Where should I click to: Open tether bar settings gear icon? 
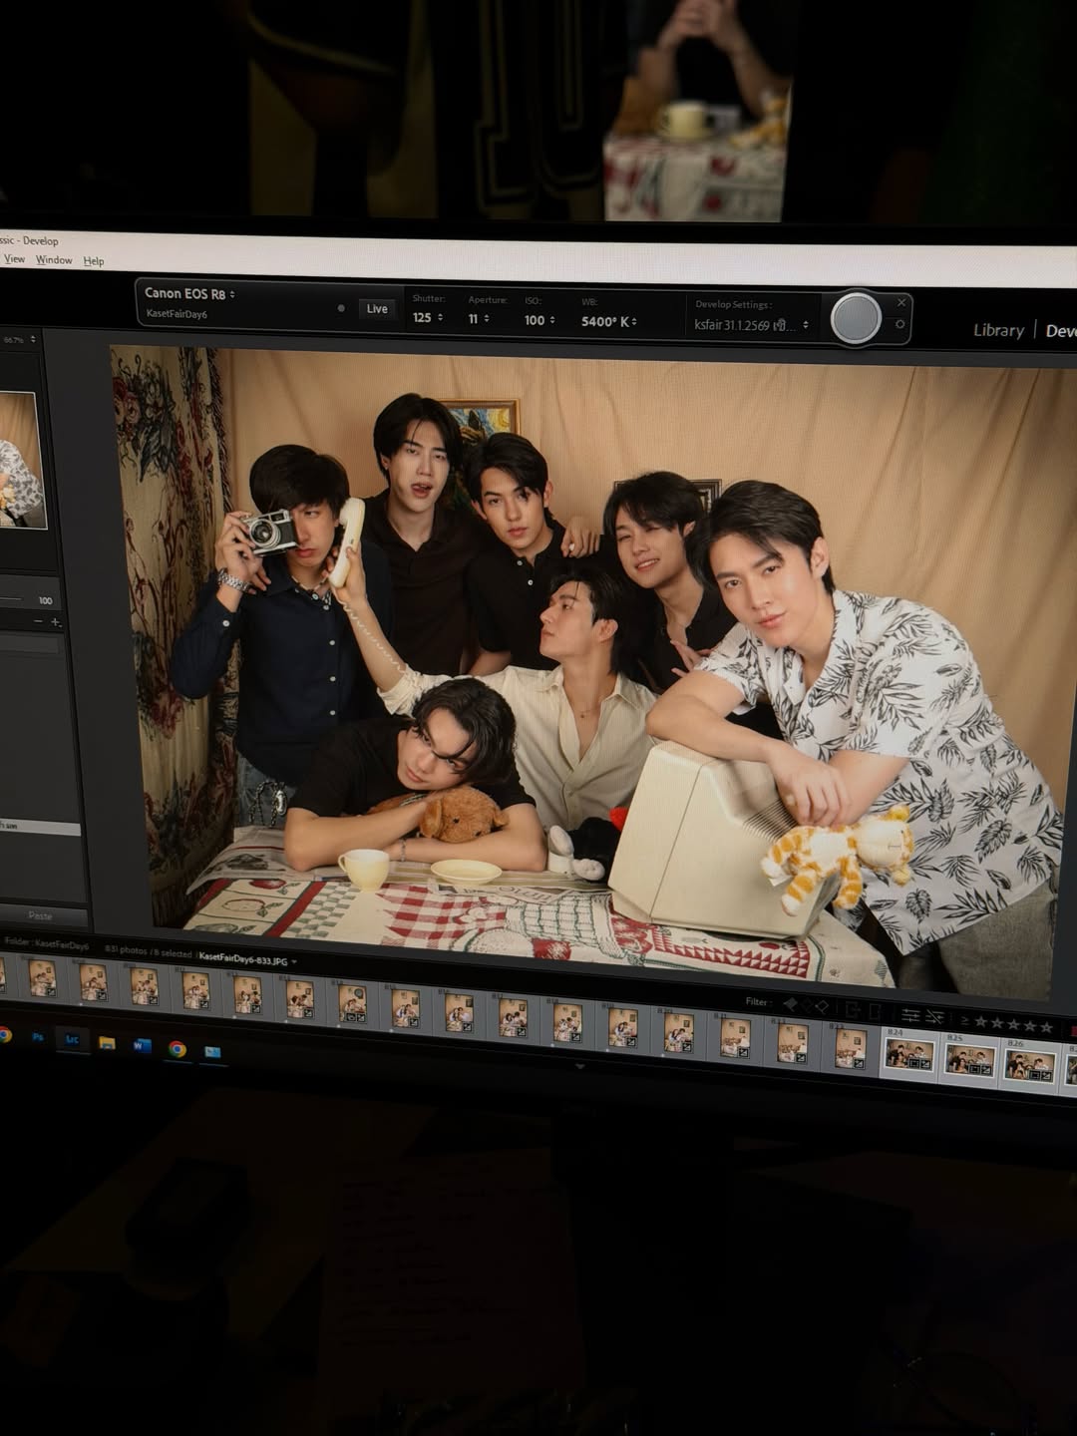click(x=899, y=324)
